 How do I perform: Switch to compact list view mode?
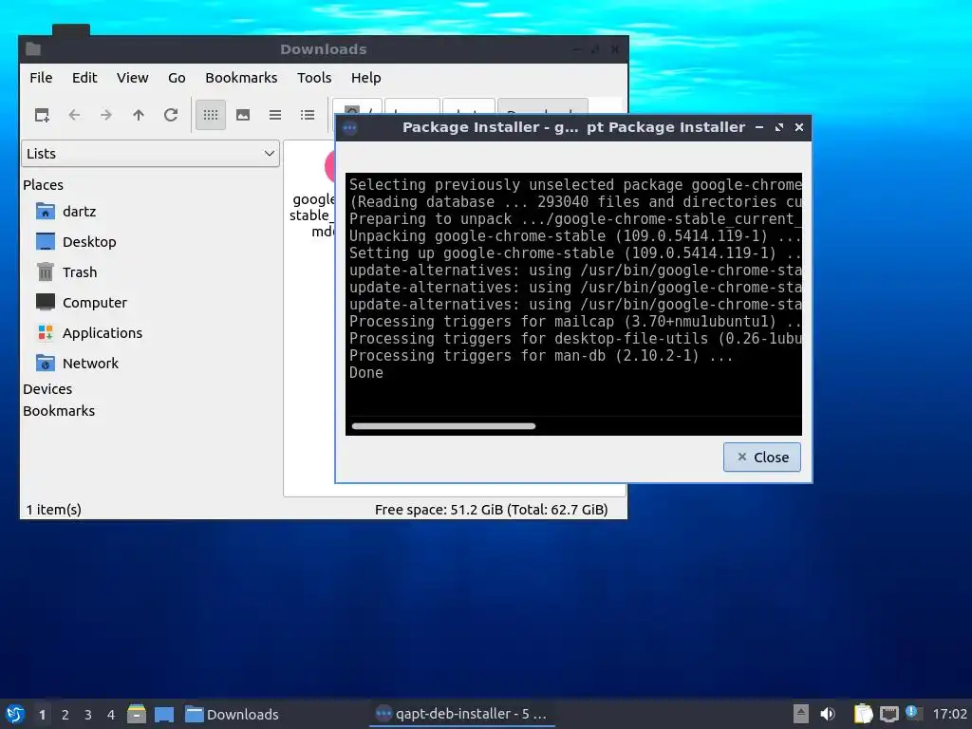pos(275,115)
